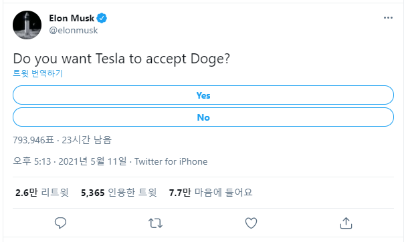This screenshot has width=406, height=242.
Task: View the 7.7만 마음에 들어요 list
Action: click(211, 193)
